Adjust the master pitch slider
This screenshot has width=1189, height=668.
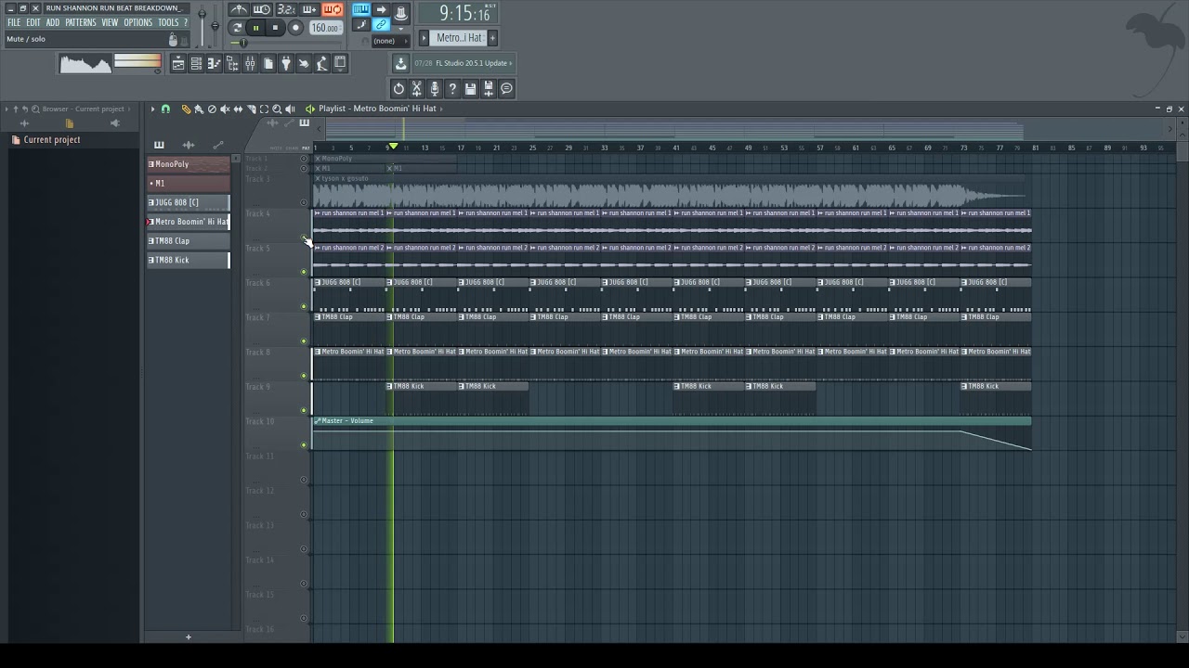(215, 25)
